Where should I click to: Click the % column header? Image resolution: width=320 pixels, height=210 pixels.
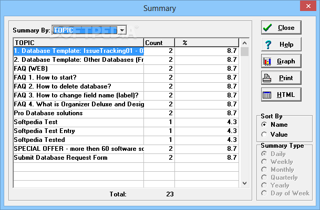207,43
